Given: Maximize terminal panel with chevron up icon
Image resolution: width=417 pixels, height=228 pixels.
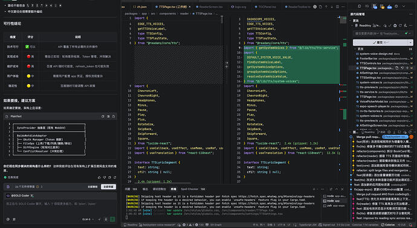Looking at the screenshot, I should coord(337,189).
